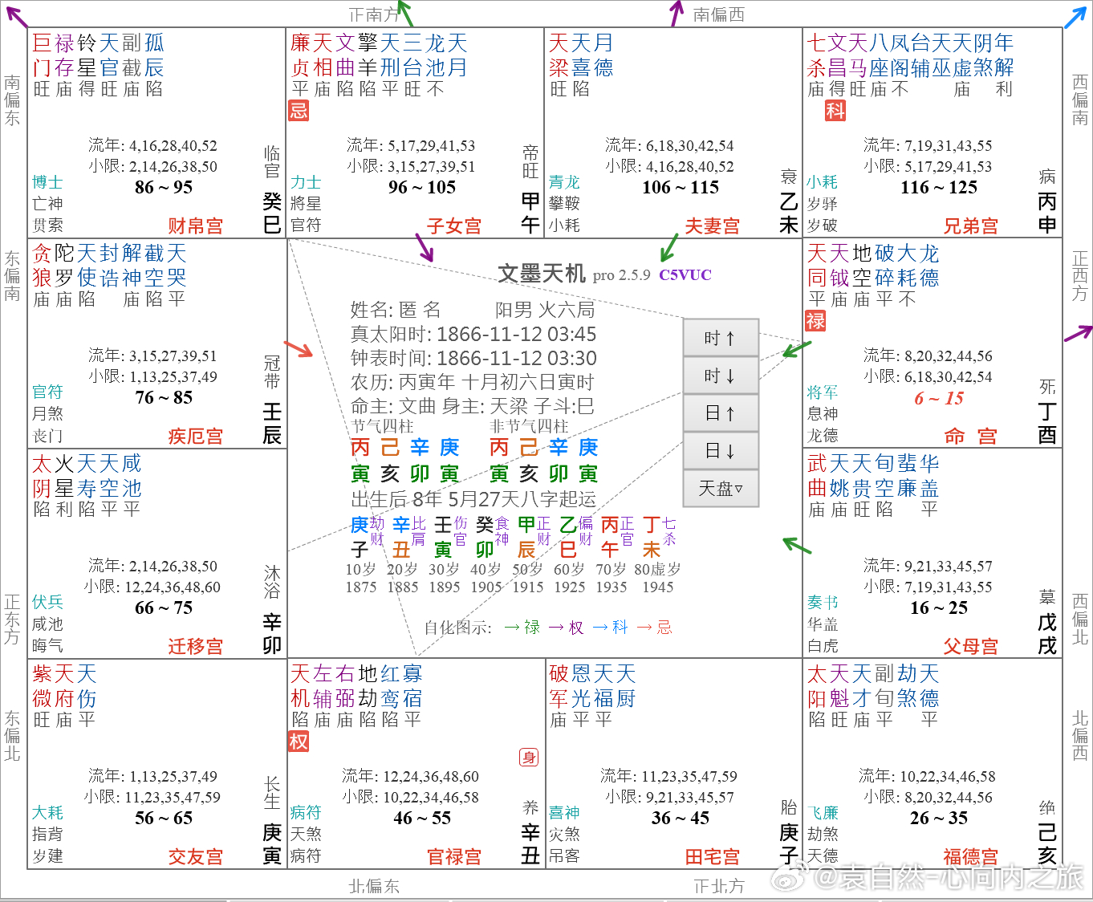1093x902 pixels.
Task: Click the 非节气四柱 heading
Action: [529, 426]
